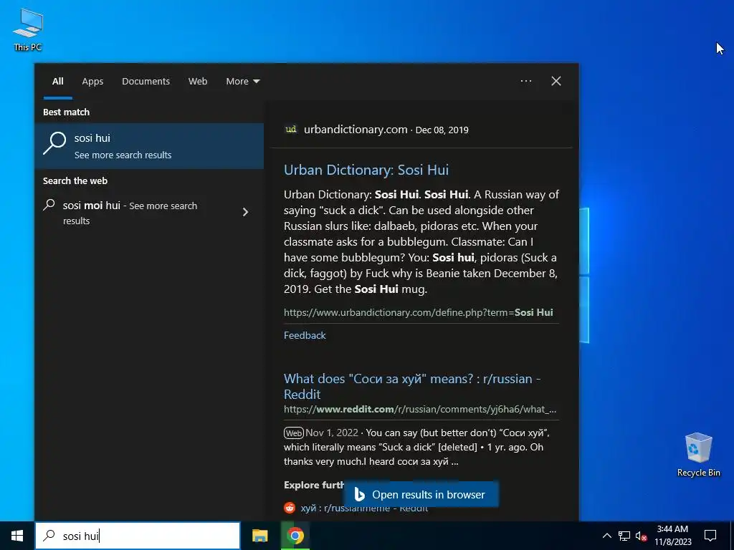Open the network status tray icon
This screenshot has height=550, width=734.
pyautogui.click(x=624, y=536)
